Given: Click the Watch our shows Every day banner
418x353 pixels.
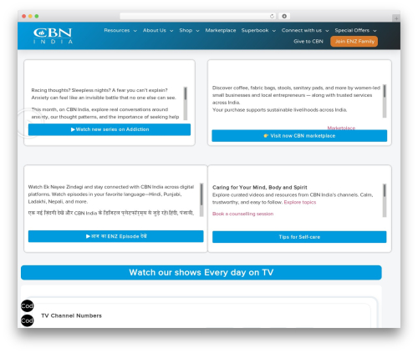Looking at the screenshot, I should coord(201,273).
